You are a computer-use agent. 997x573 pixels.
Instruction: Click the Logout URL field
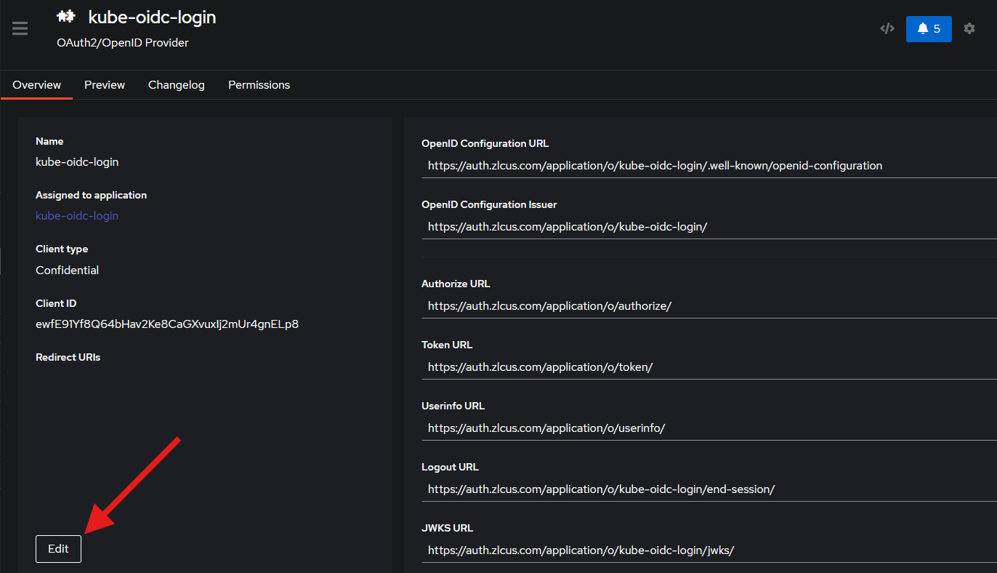[709, 489]
